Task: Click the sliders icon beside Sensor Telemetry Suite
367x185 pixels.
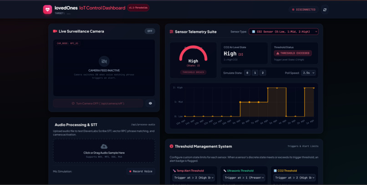Action: [171, 32]
